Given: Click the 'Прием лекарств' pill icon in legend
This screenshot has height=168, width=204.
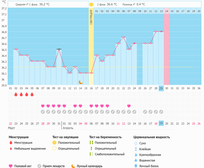Looking at the screenshot, I should pos(39,166).
